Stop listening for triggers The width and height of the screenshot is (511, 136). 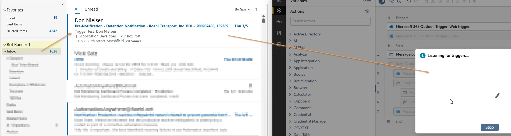pos(489,127)
